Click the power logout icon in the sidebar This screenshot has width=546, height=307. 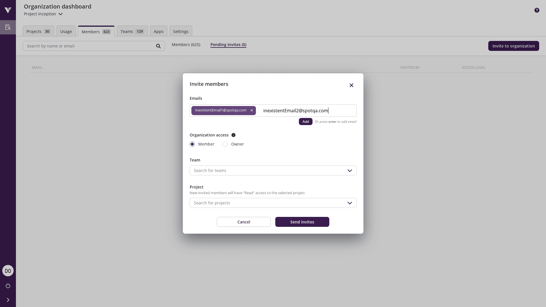(x=8, y=286)
